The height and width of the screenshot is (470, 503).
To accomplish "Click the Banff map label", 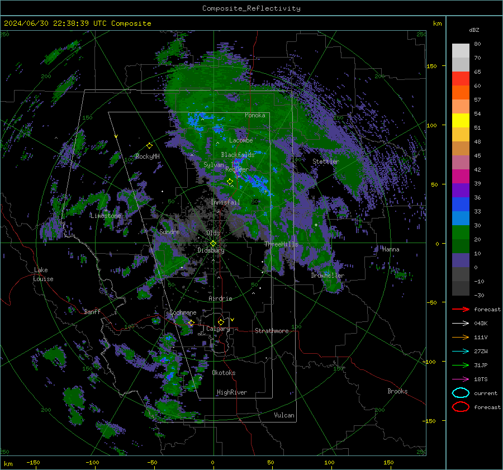I will (x=92, y=311).
